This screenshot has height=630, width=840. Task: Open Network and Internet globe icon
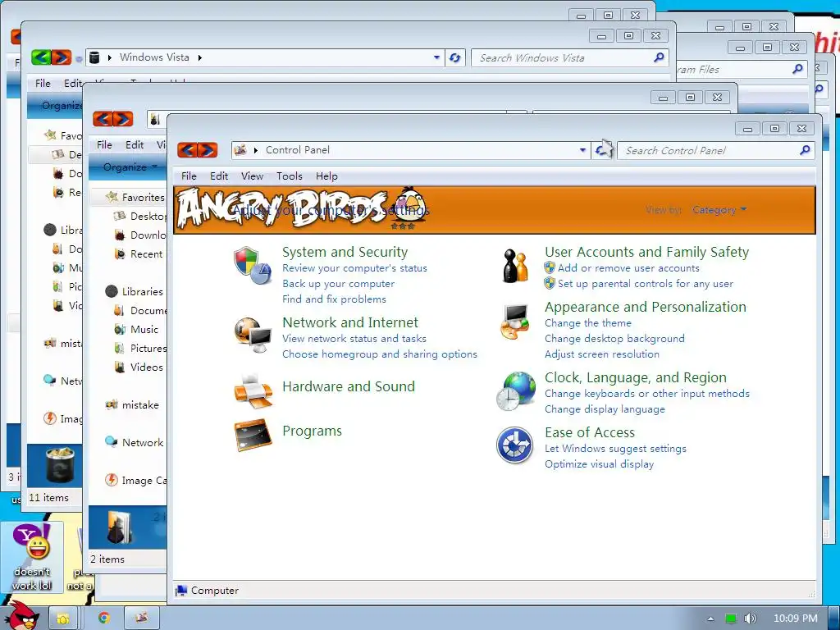coord(252,335)
